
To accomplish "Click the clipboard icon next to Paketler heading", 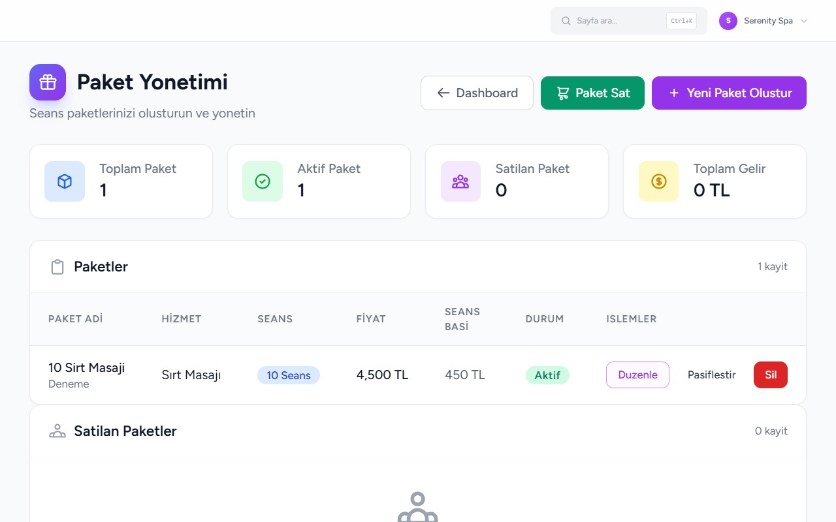I will click(57, 267).
